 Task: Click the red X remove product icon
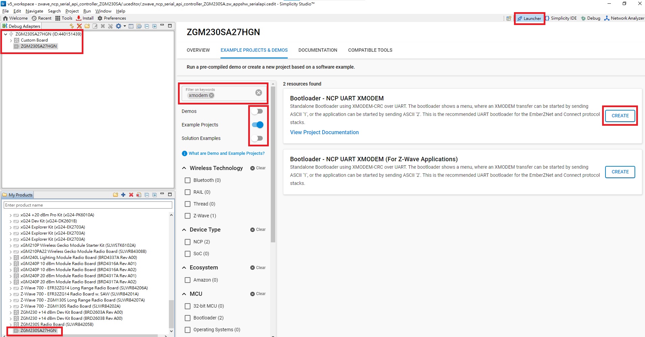131,195
